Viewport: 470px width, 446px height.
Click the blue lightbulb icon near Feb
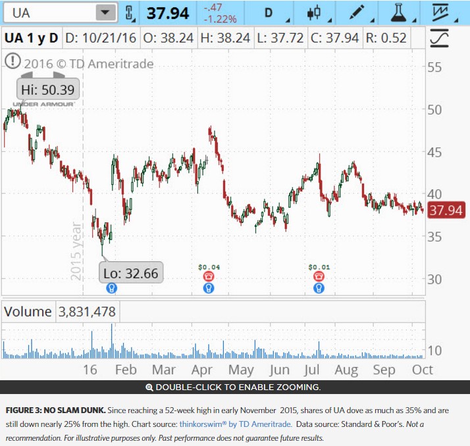[111, 288]
